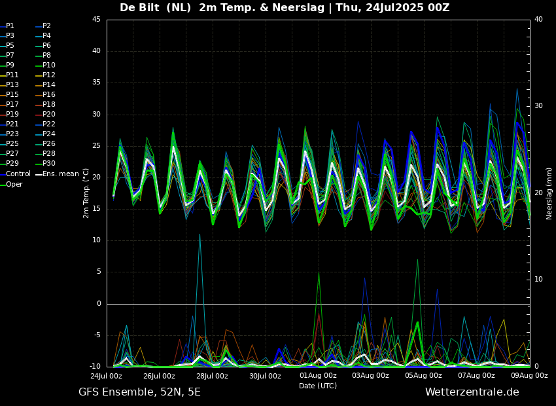556x406 pixels.
Task: Click the P1 legend entry
Action: pyautogui.click(x=10, y=26)
